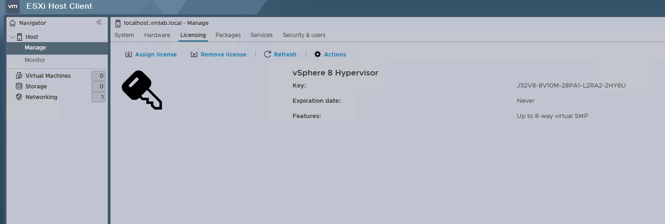Click ESXi Host Client title
This screenshot has height=224, width=665.
tap(59, 6)
